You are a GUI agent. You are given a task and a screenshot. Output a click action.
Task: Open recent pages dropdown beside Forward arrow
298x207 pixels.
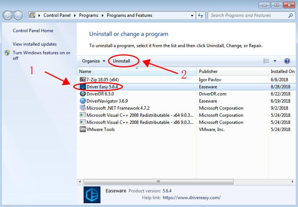coord(25,16)
